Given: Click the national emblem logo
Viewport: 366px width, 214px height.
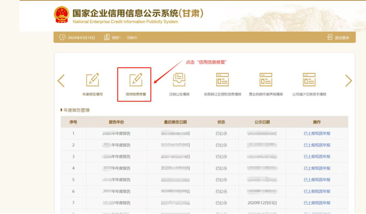Looking at the screenshot, I should [61, 15].
